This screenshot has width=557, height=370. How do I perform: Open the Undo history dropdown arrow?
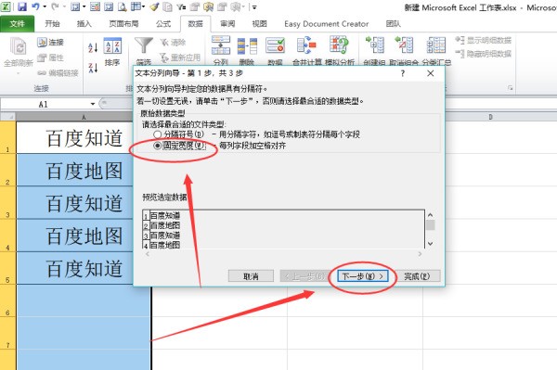pyautogui.click(x=45, y=6)
